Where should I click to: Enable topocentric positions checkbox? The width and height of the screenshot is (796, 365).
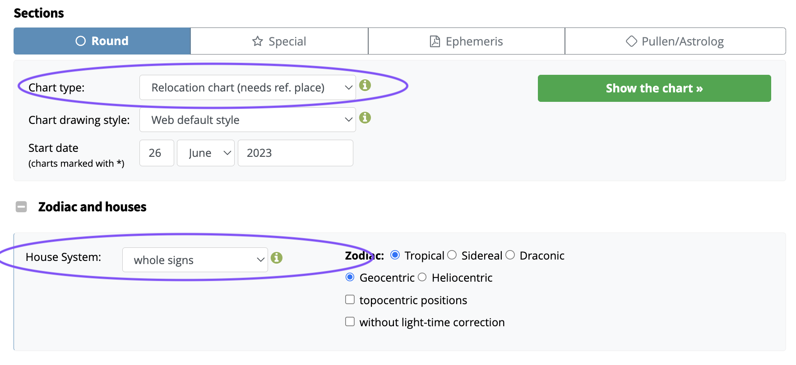click(x=350, y=300)
